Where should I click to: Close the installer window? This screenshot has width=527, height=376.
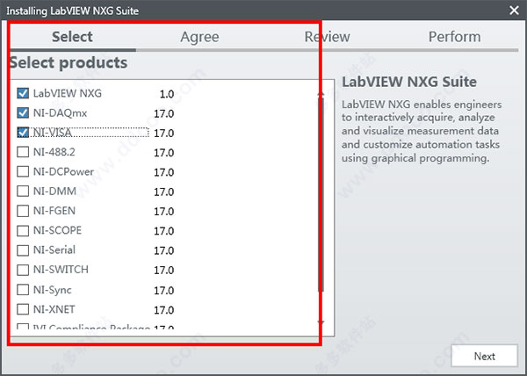tap(514, 11)
